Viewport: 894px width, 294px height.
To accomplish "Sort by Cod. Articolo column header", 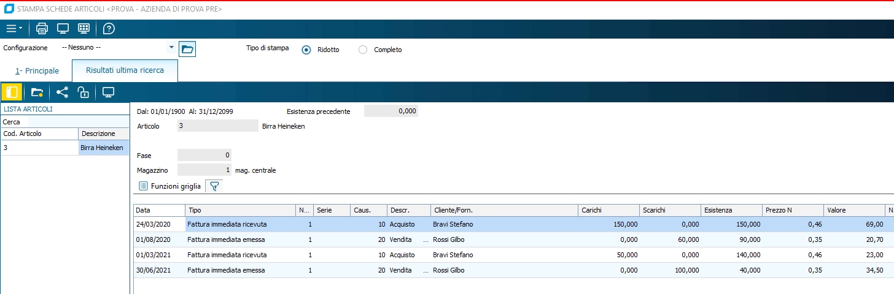I will 40,134.
